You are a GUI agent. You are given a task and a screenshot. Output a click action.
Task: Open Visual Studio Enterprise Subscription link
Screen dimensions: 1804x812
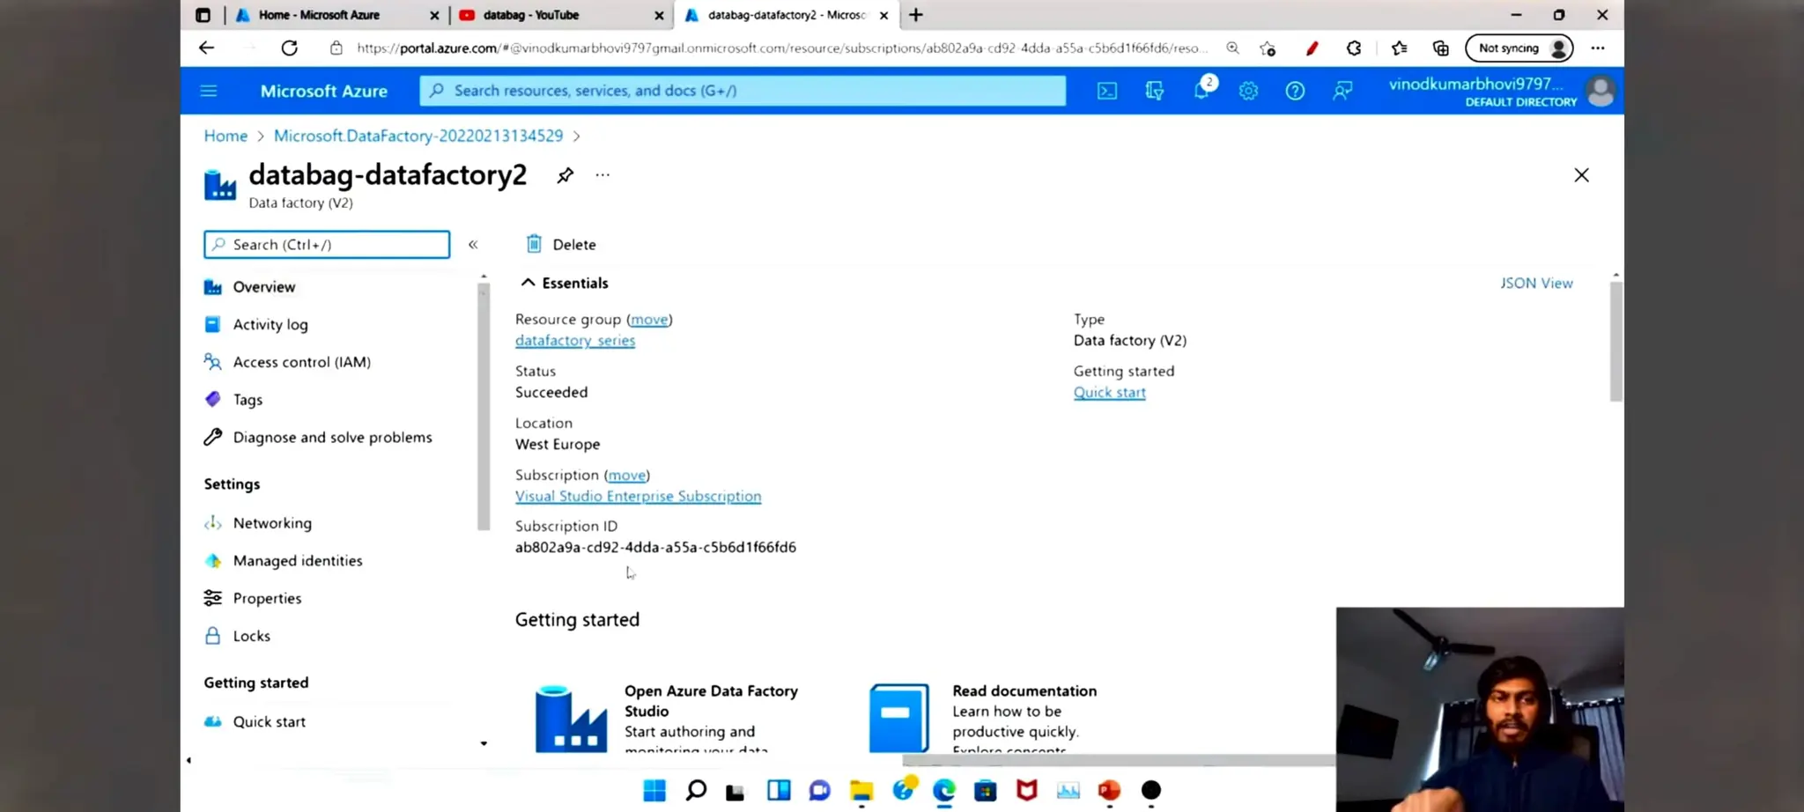638,496
